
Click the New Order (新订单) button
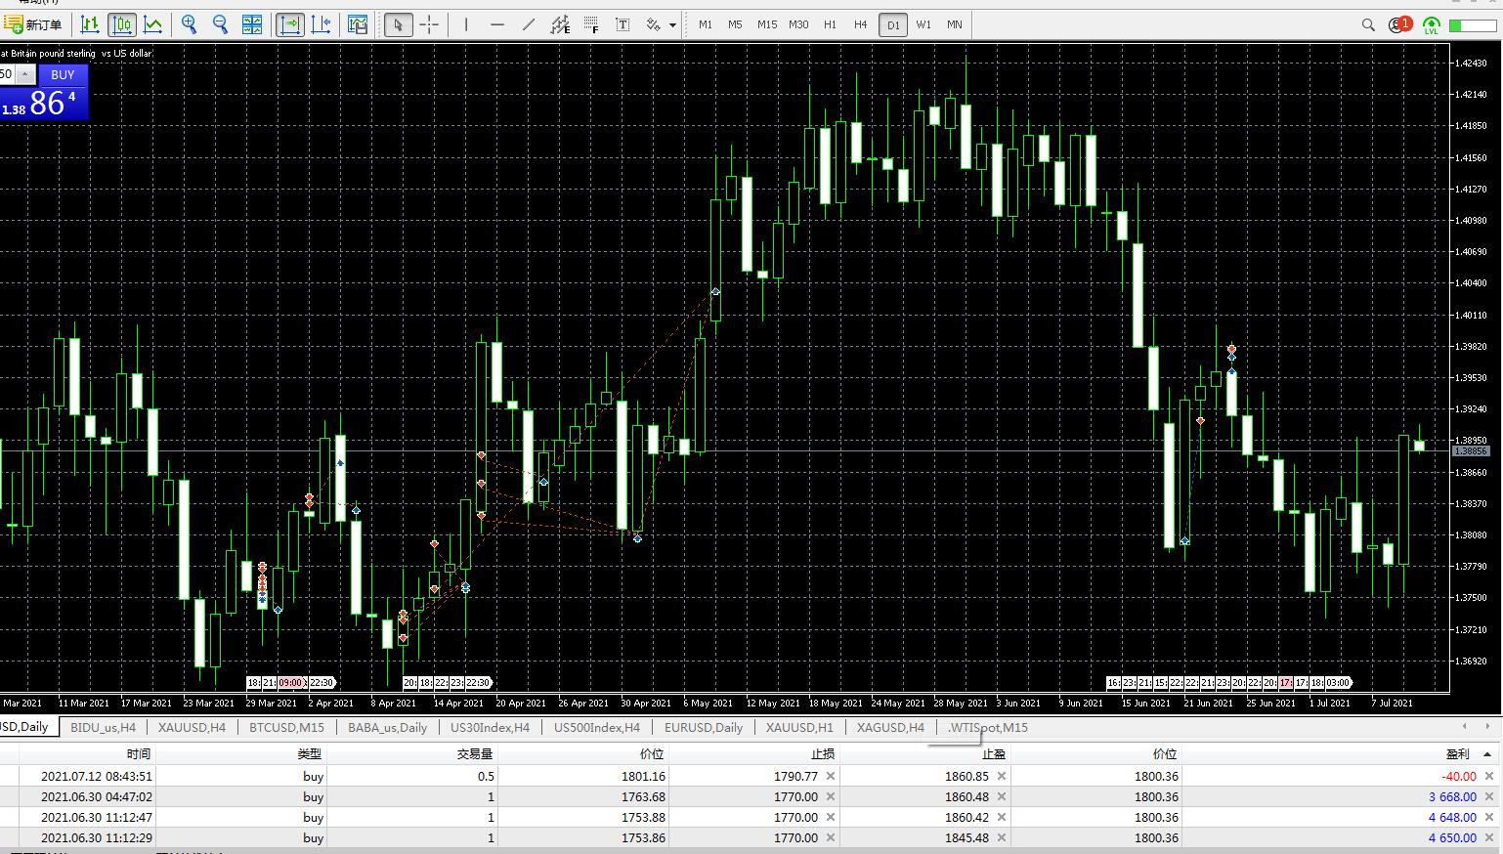click(33, 24)
